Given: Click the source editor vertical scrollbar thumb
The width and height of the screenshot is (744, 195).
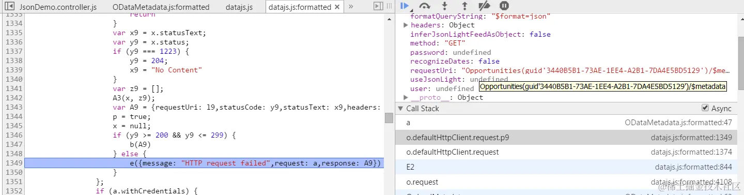Looking at the screenshot, I should 389,118.
